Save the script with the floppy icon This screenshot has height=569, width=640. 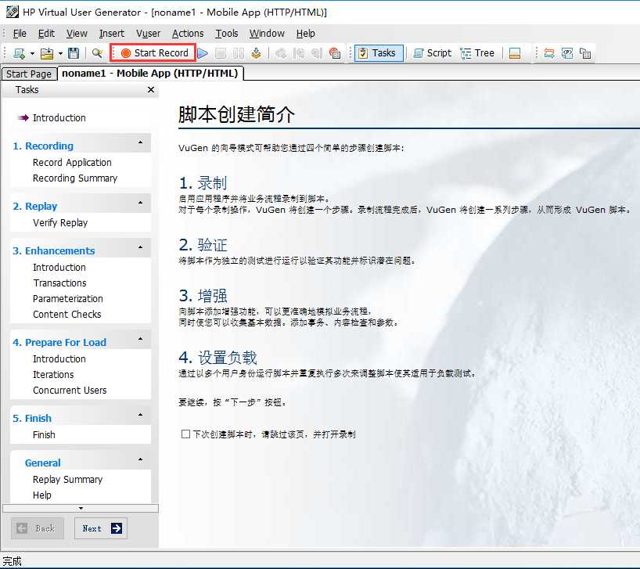(74, 53)
